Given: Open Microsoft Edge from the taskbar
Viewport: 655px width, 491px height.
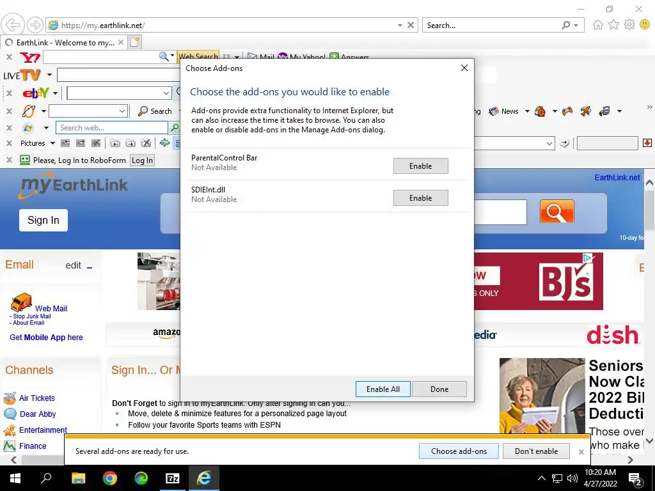Looking at the screenshot, I should point(141,478).
